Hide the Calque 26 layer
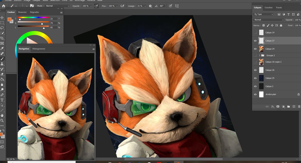Viewport: 301px width, 163px height. pos(255,70)
